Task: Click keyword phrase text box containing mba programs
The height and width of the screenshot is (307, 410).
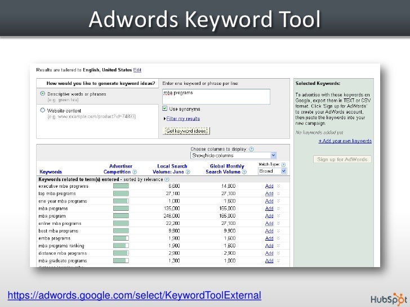Action: (216, 97)
